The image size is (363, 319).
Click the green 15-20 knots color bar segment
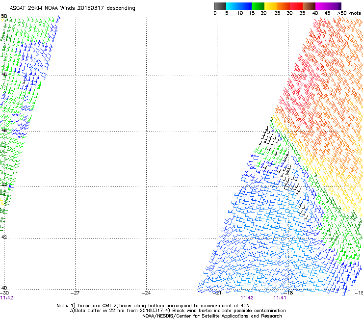[x=258, y=6]
